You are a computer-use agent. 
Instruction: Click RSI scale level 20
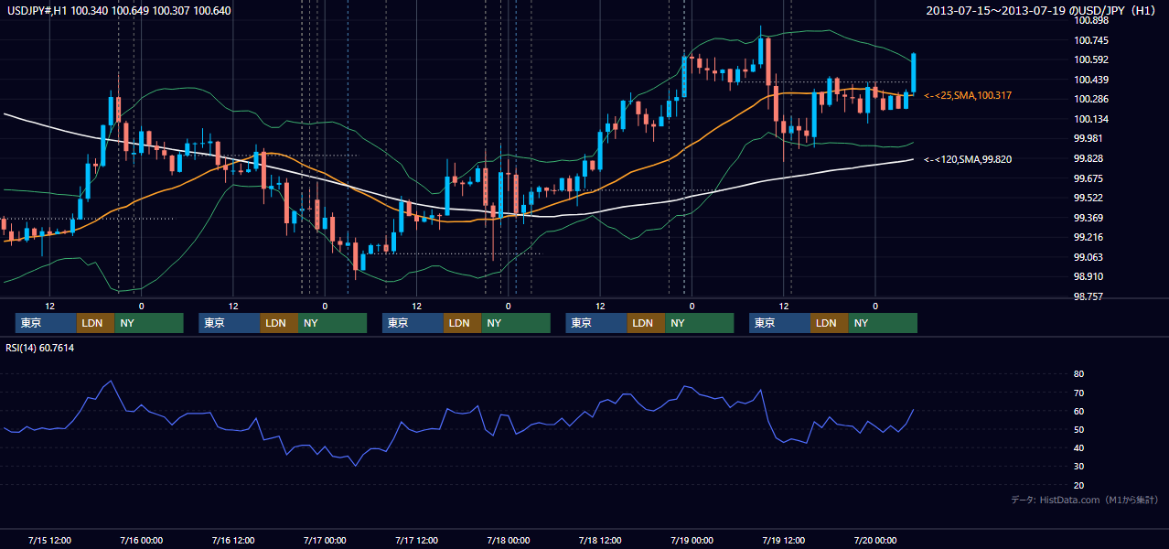pyautogui.click(x=1079, y=485)
